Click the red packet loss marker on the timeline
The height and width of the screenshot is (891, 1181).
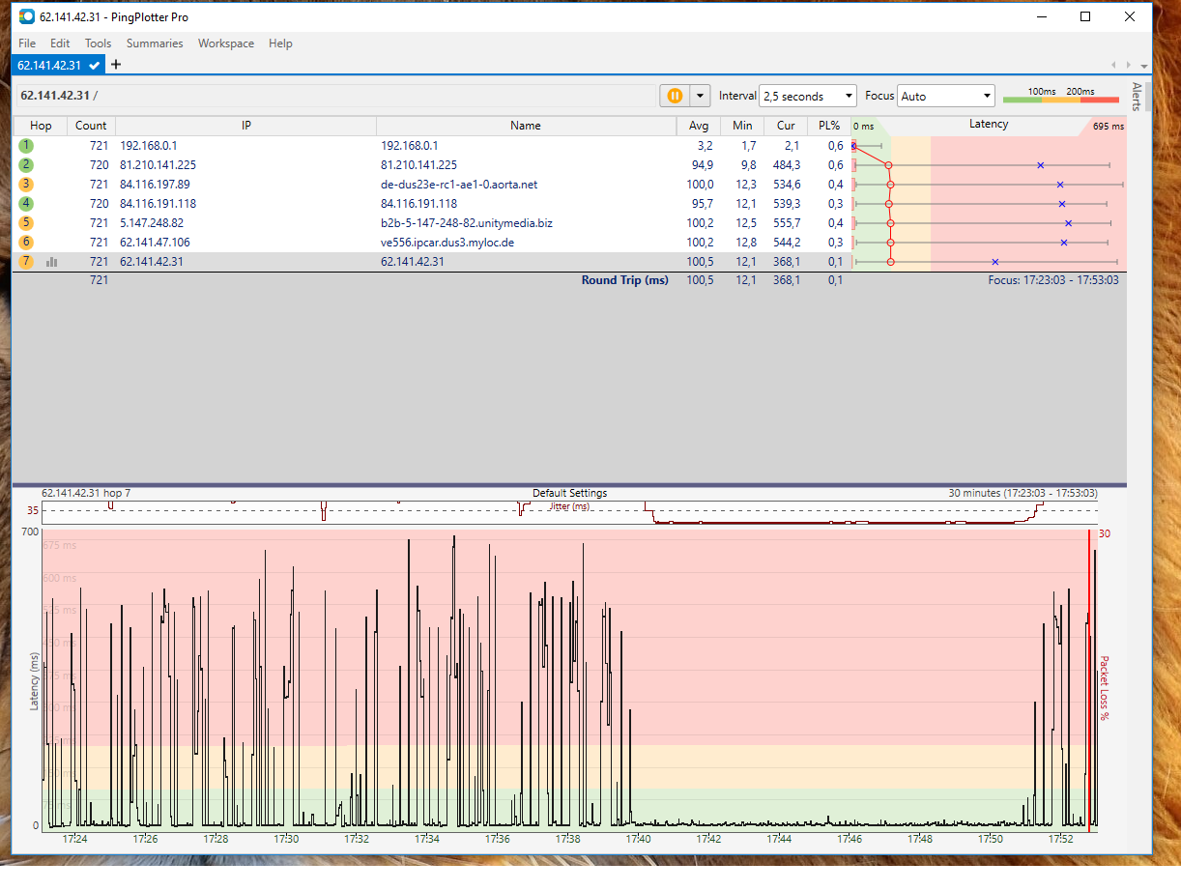1089,679
